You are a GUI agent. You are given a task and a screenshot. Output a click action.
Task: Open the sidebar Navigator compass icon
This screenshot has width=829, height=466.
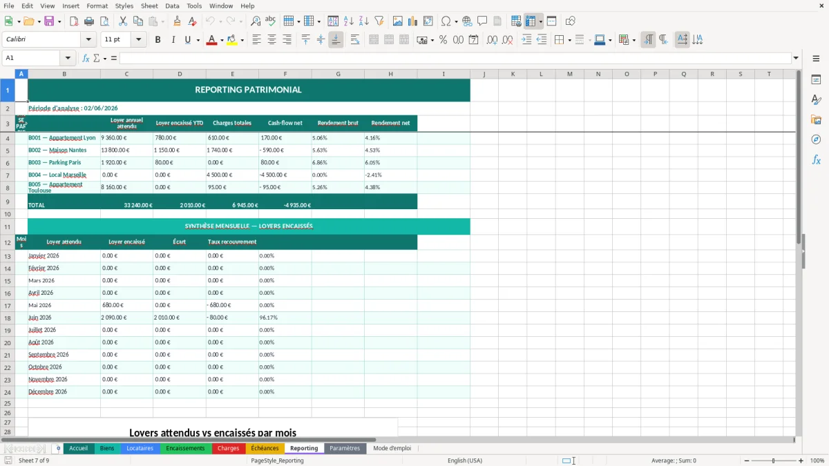coord(816,139)
